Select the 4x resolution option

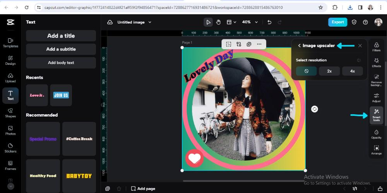[353, 71]
